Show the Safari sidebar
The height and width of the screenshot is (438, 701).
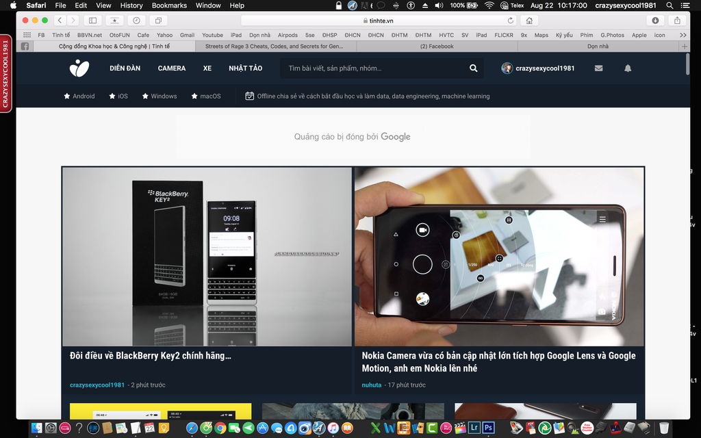point(92,21)
